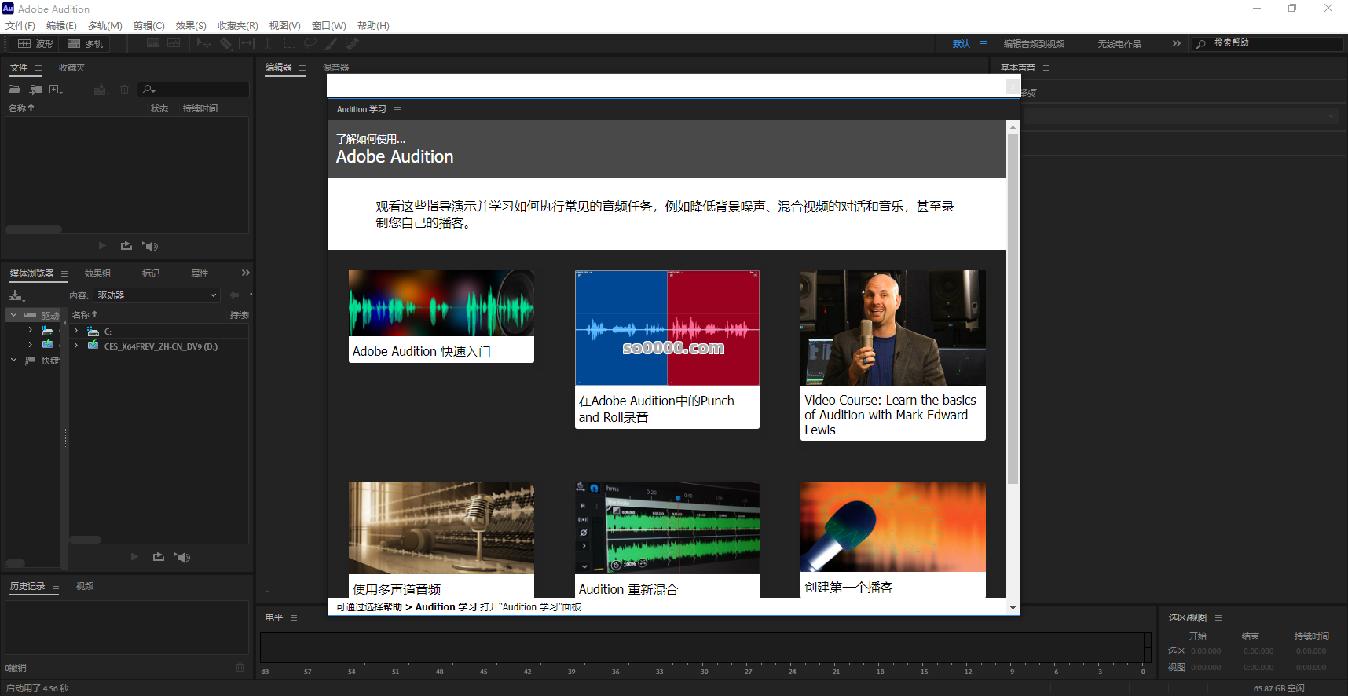Toggle loop playback in Files panel preview

(x=126, y=246)
